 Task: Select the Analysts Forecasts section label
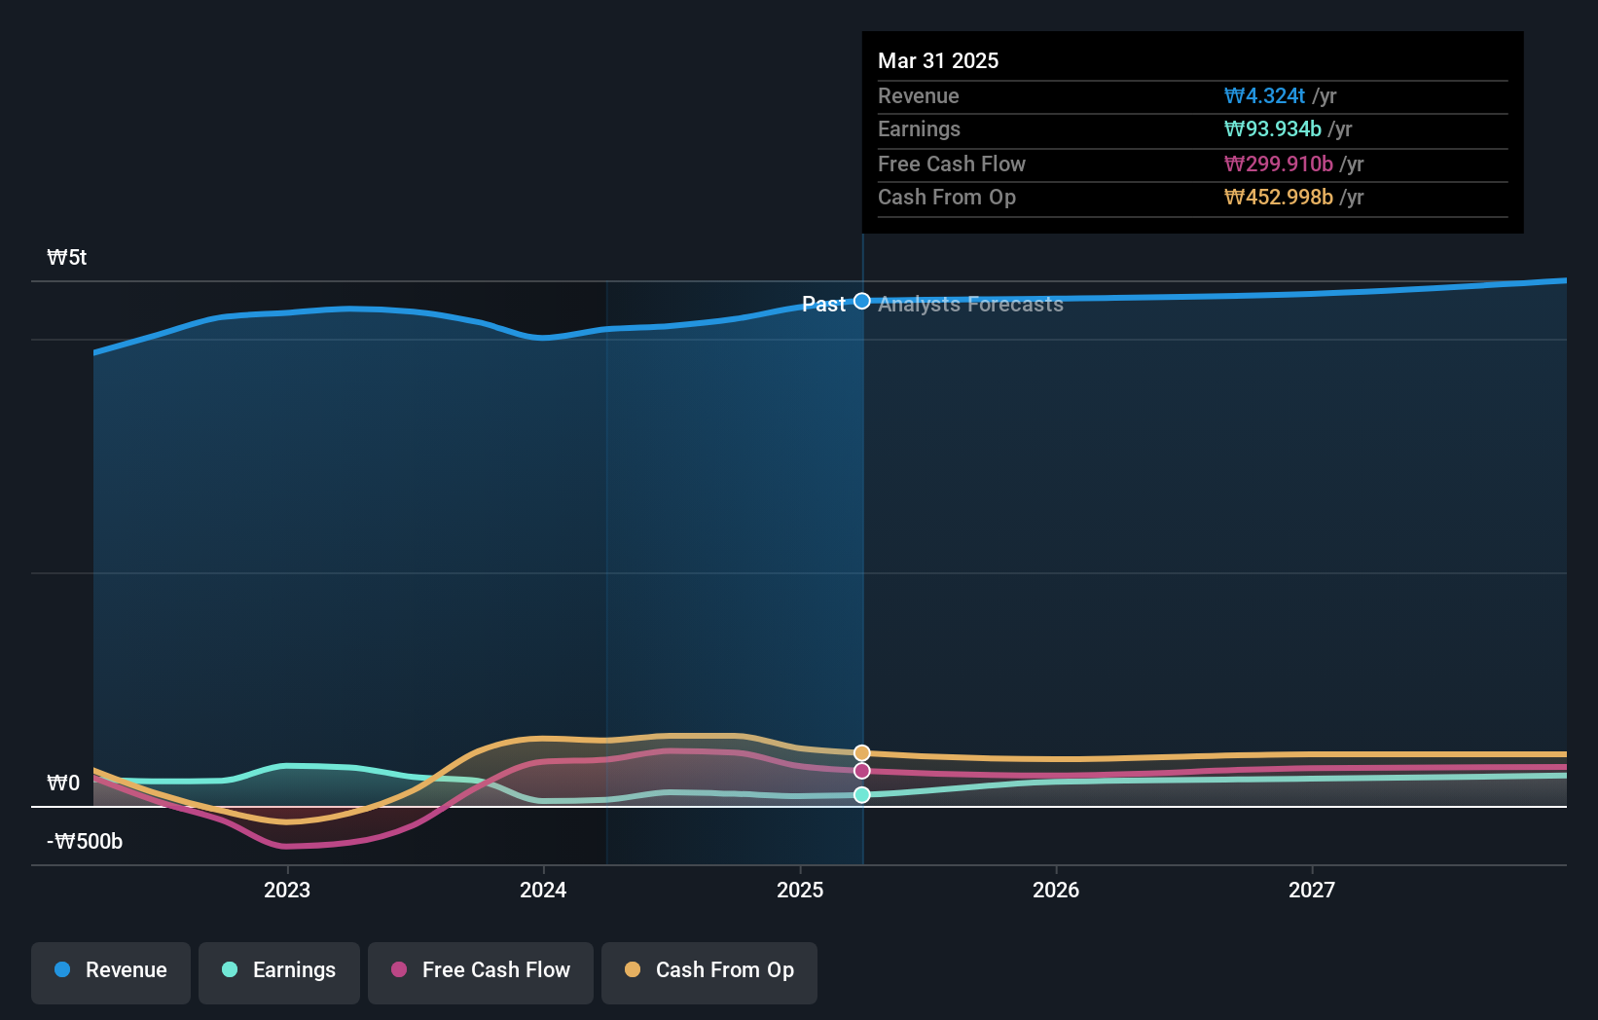point(969,304)
